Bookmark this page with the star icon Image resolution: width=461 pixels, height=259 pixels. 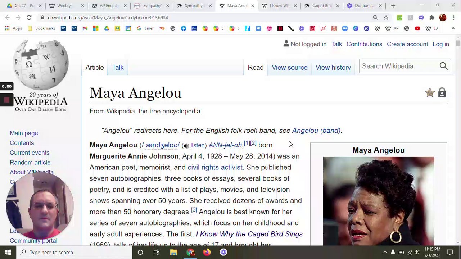click(x=386, y=18)
